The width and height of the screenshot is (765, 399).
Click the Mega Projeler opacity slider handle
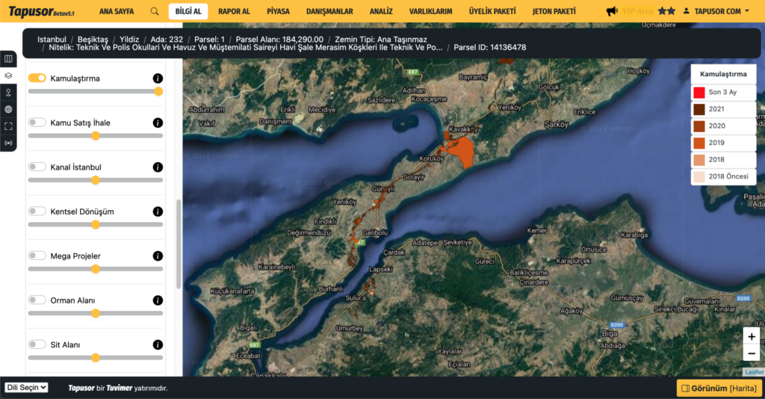96,269
